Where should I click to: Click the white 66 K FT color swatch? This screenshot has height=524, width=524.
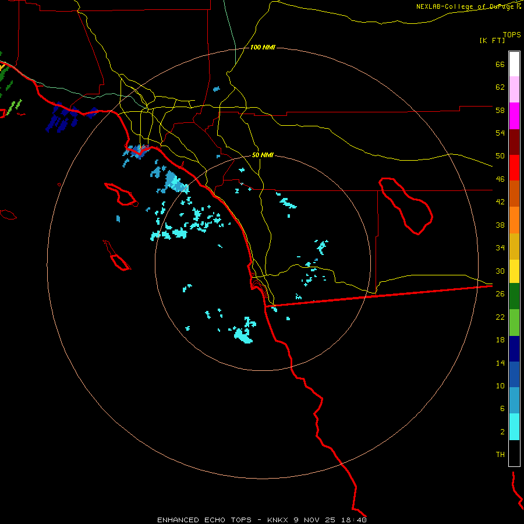514,64
